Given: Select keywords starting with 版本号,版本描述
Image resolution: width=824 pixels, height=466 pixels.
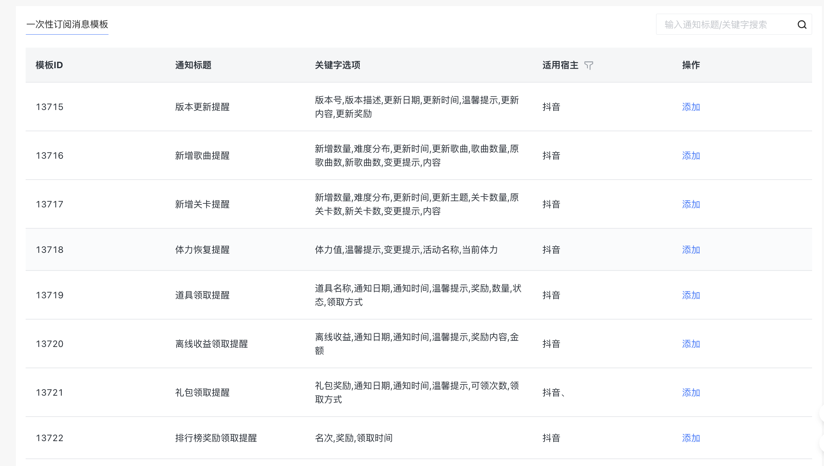Looking at the screenshot, I should (x=417, y=107).
